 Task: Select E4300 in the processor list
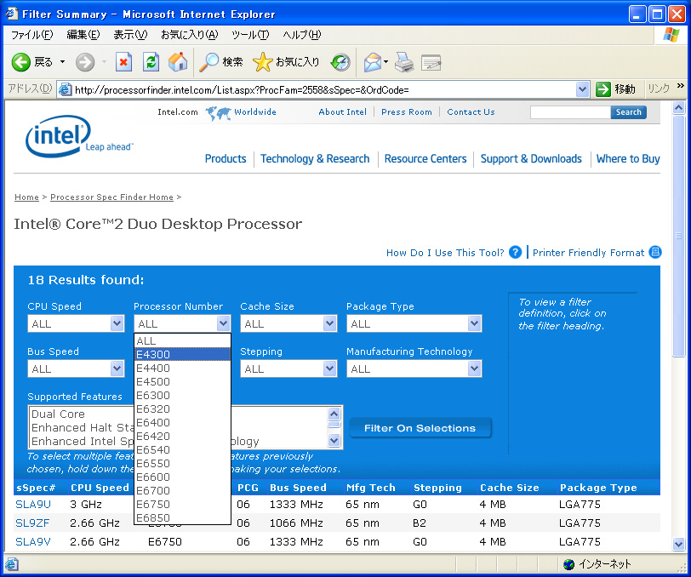coord(182,354)
